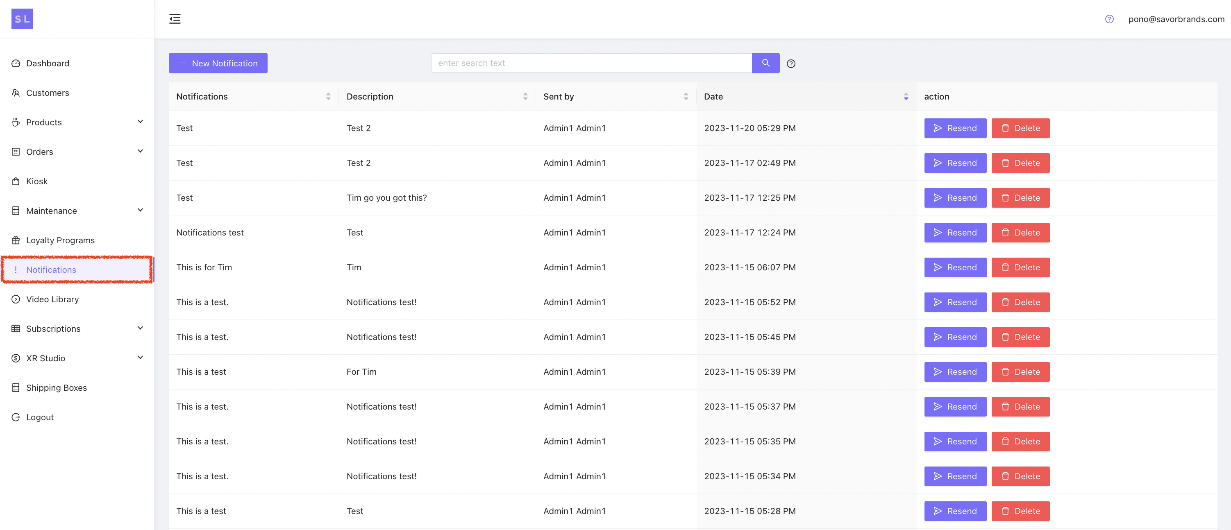This screenshot has height=530, width=1231.
Task: Sort the table by Date
Action: tap(906, 96)
